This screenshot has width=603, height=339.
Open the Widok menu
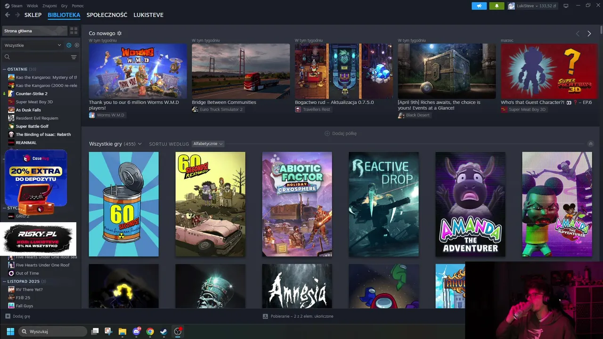(33, 6)
